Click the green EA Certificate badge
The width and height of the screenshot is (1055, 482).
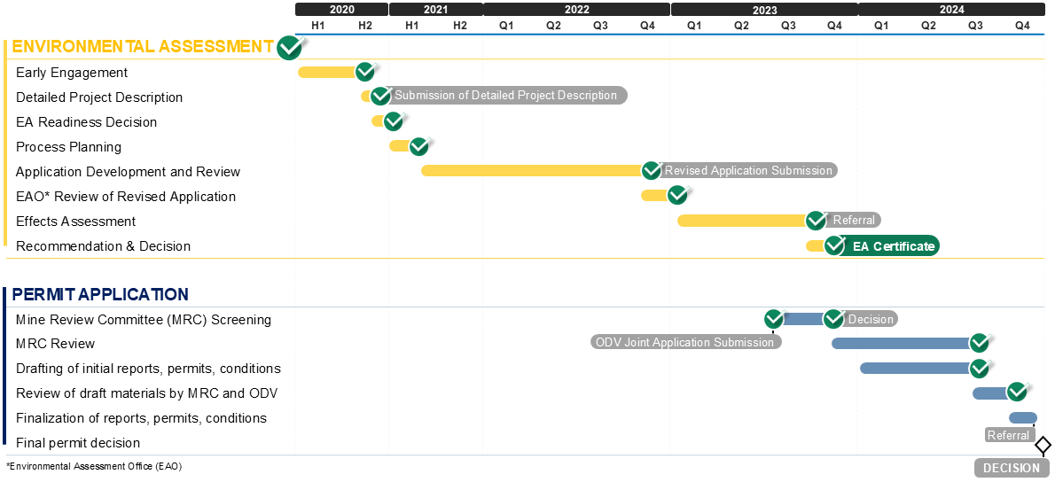coord(892,246)
